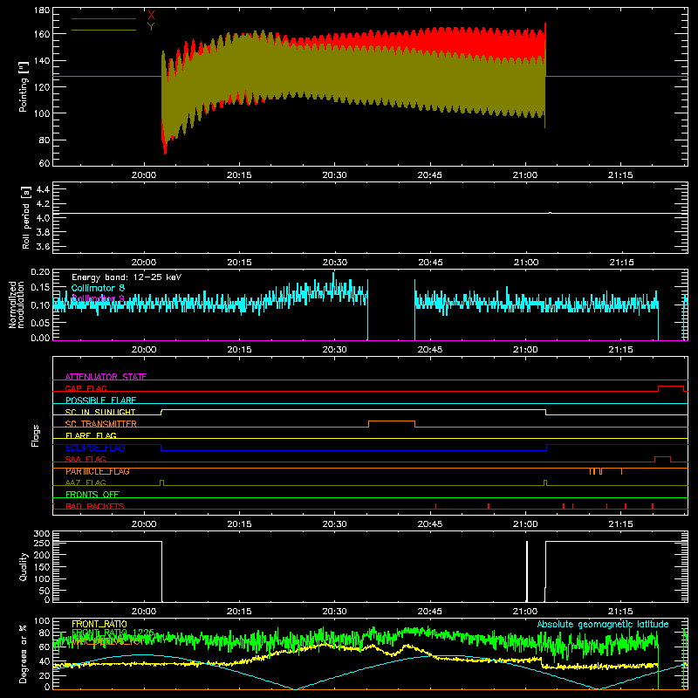Viewport: 698px width, 698px height.
Task: Click the yellow FRONT_RATIO legend label
Action: click(x=99, y=624)
